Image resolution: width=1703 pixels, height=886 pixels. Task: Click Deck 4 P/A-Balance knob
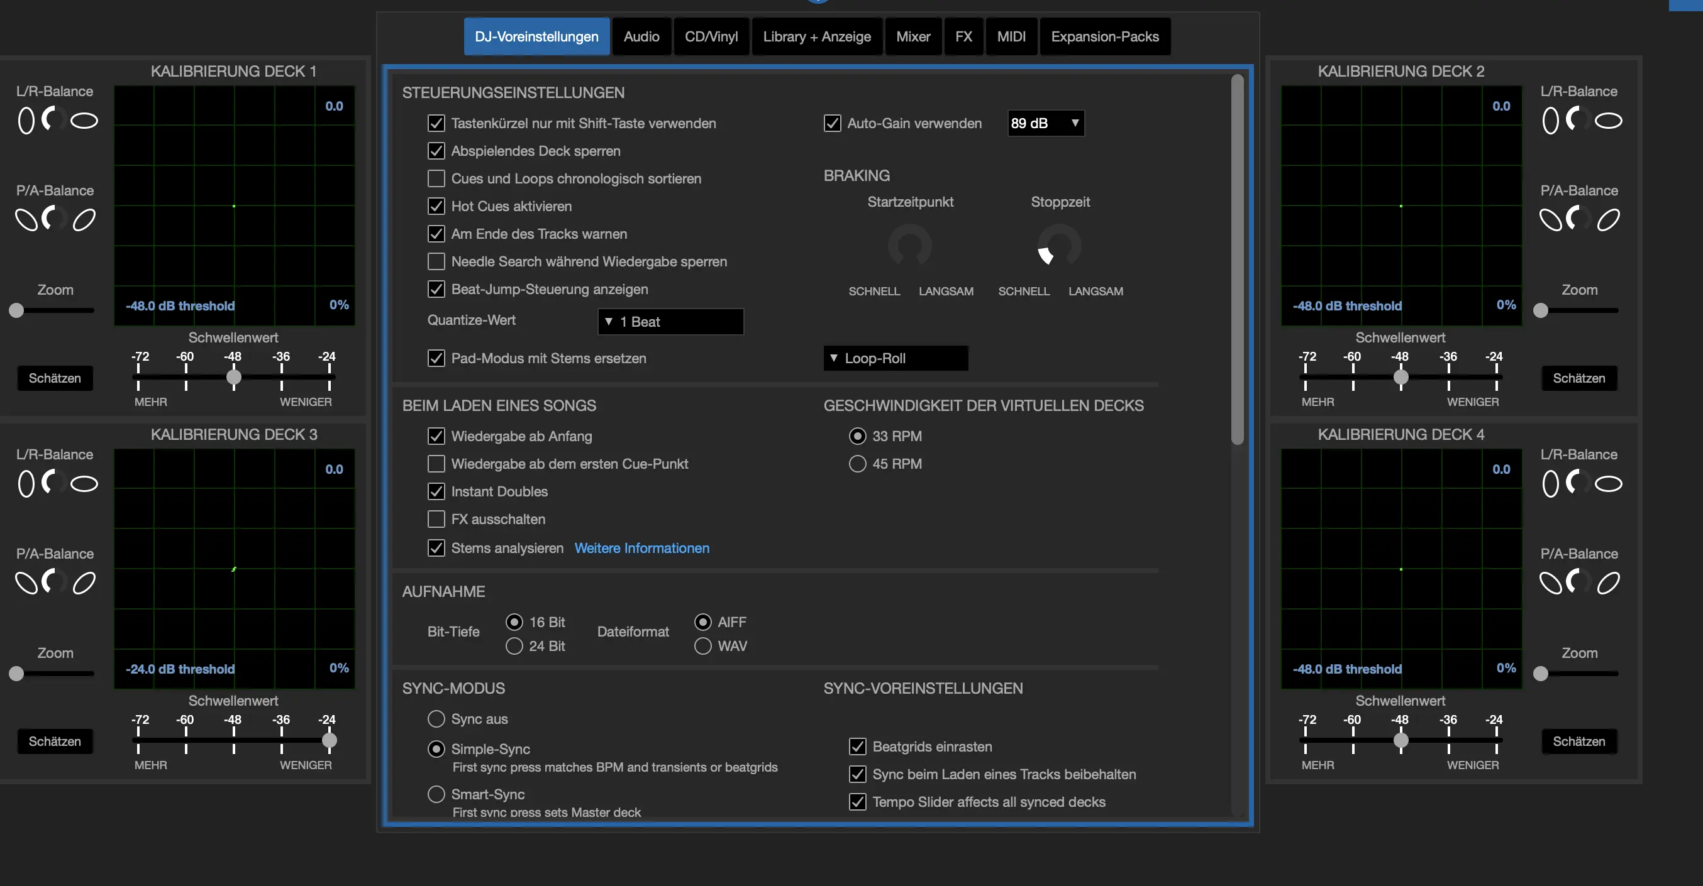(x=1578, y=582)
